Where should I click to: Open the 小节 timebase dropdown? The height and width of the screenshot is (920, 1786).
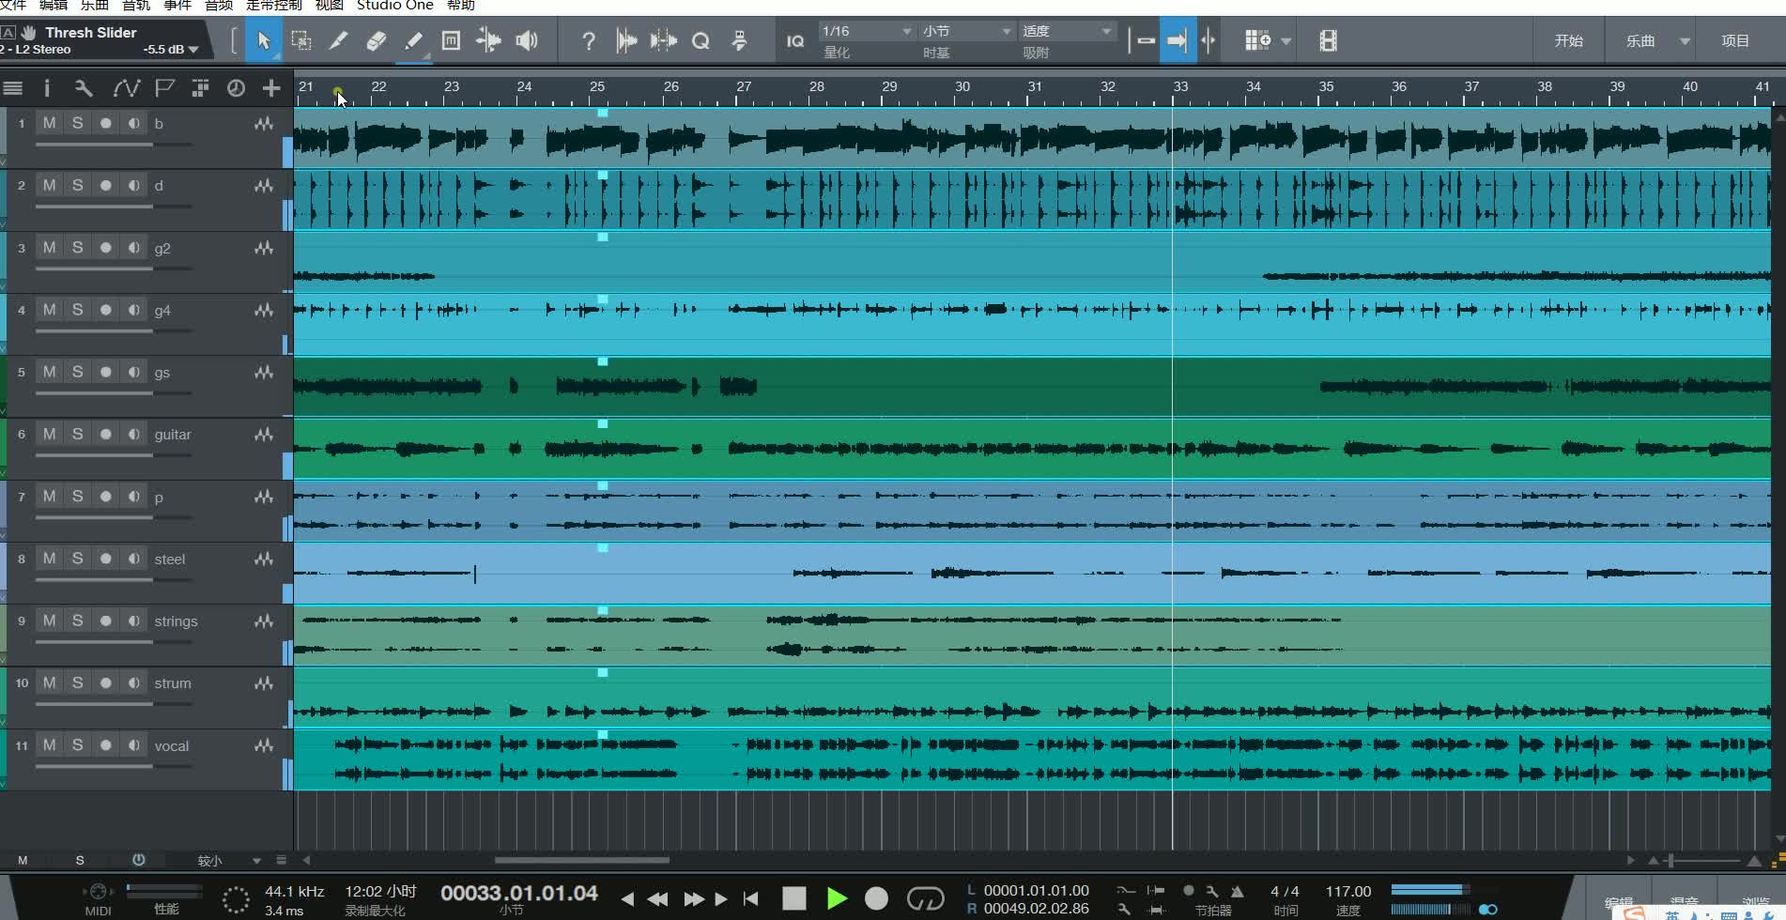click(967, 31)
